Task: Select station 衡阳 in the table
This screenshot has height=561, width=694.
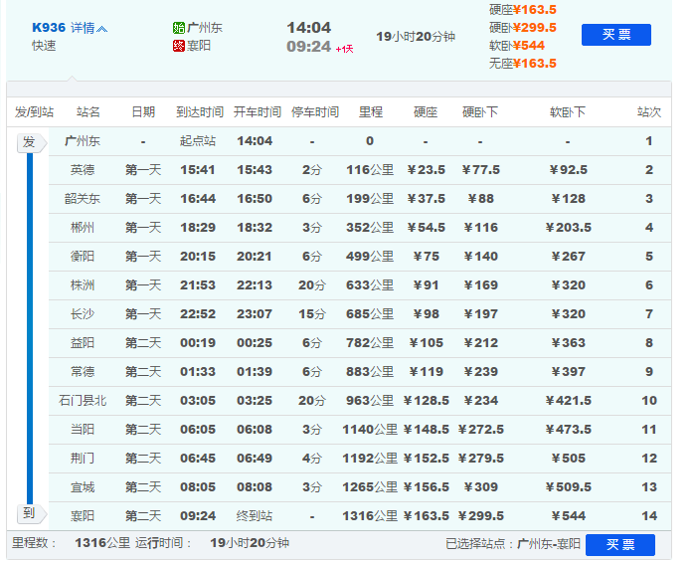Action: (83, 257)
